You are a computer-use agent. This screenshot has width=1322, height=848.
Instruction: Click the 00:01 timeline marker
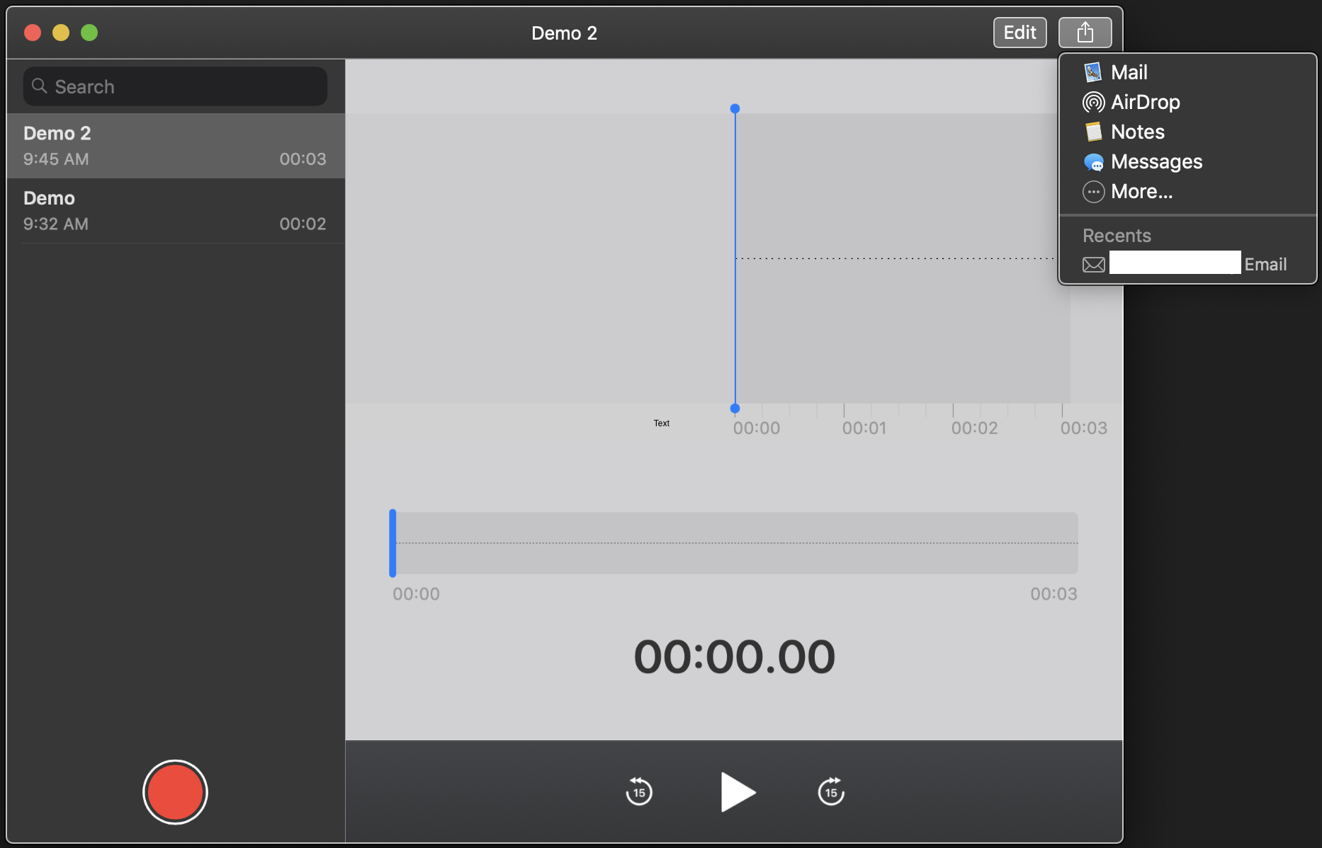click(864, 428)
